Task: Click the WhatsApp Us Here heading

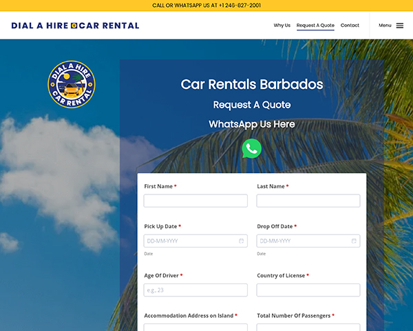Action: coord(252,124)
